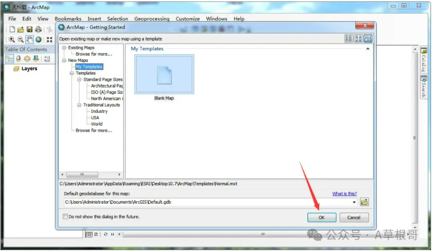Open the File menu
Screen dimensions: 432x252
click(12, 19)
